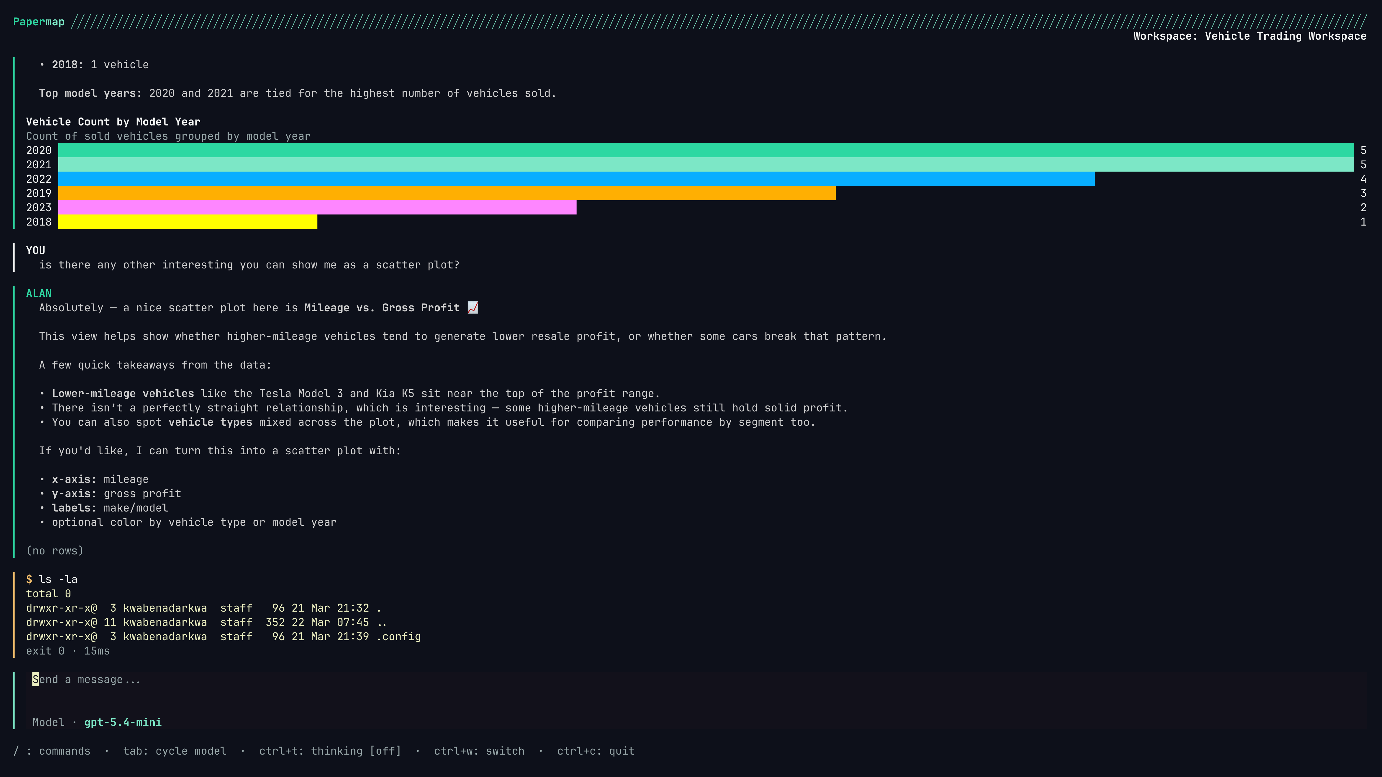Screen dimensions: 1382x777
Task: Click 'Count of sold vehicles grouped by model year'
Action: [168, 136]
